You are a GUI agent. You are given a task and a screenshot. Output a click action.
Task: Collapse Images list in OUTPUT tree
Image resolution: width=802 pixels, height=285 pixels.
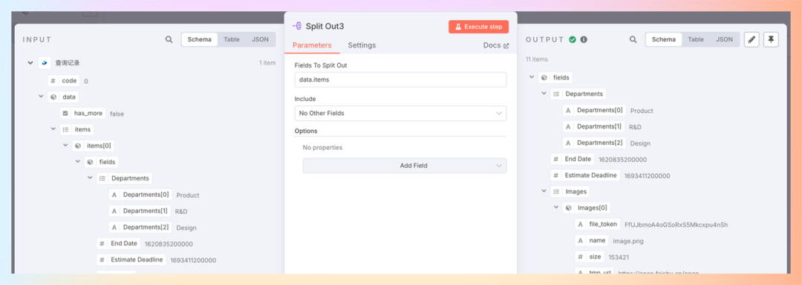[544, 191]
